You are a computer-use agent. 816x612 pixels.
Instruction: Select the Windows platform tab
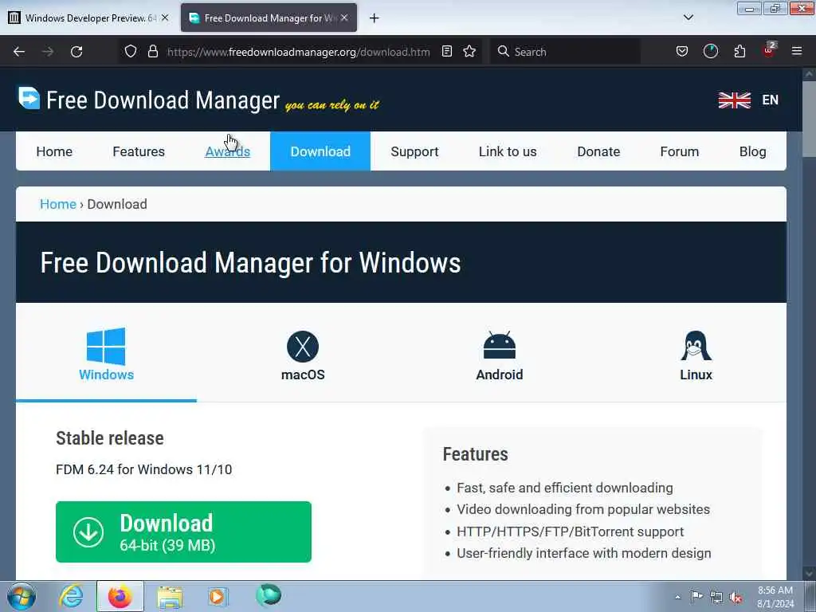106,355
